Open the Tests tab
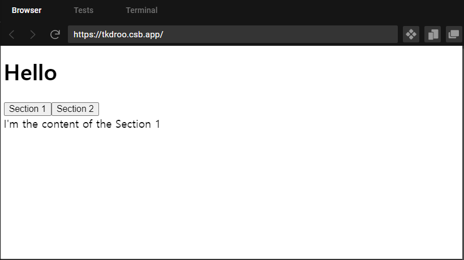464x260 pixels. pyautogui.click(x=83, y=10)
